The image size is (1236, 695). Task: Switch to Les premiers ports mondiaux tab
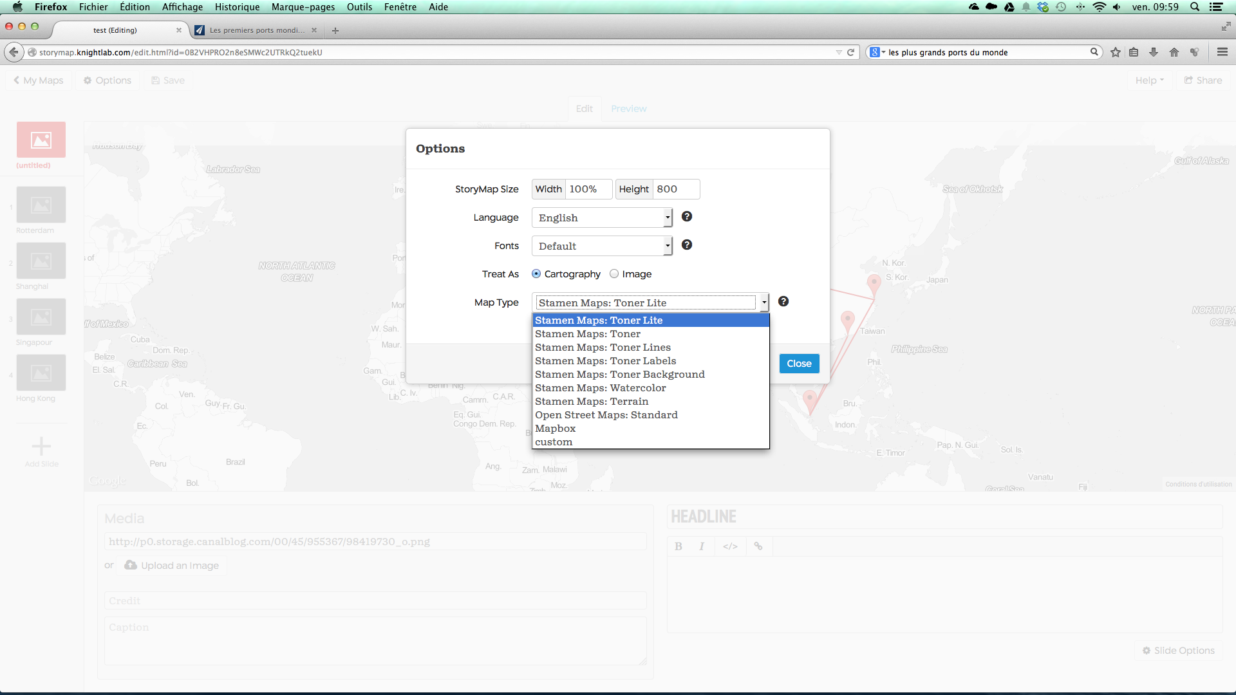256,30
